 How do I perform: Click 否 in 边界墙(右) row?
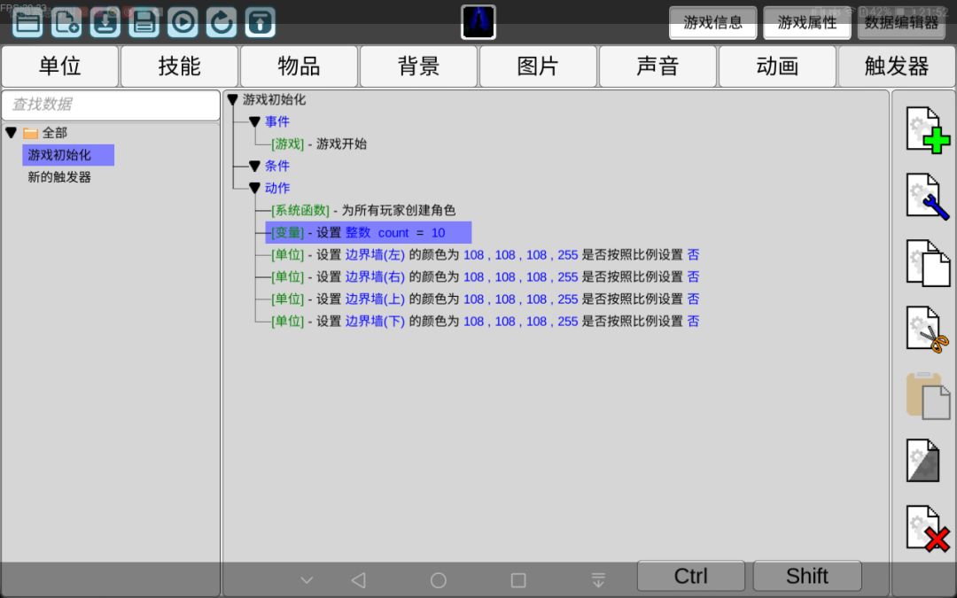pyautogui.click(x=693, y=277)
